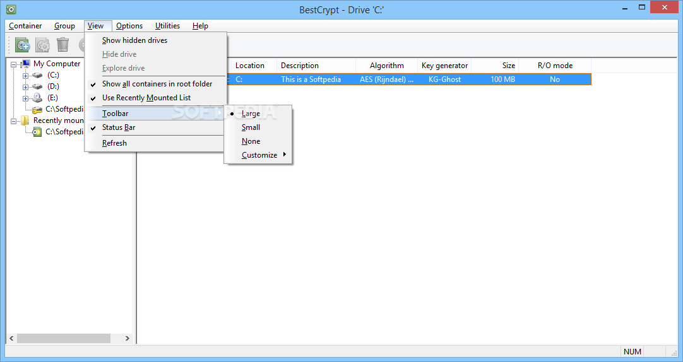This screenshot has height=362, width=683.
Task: Select None to hide toolbar
Action: point(258,141)
